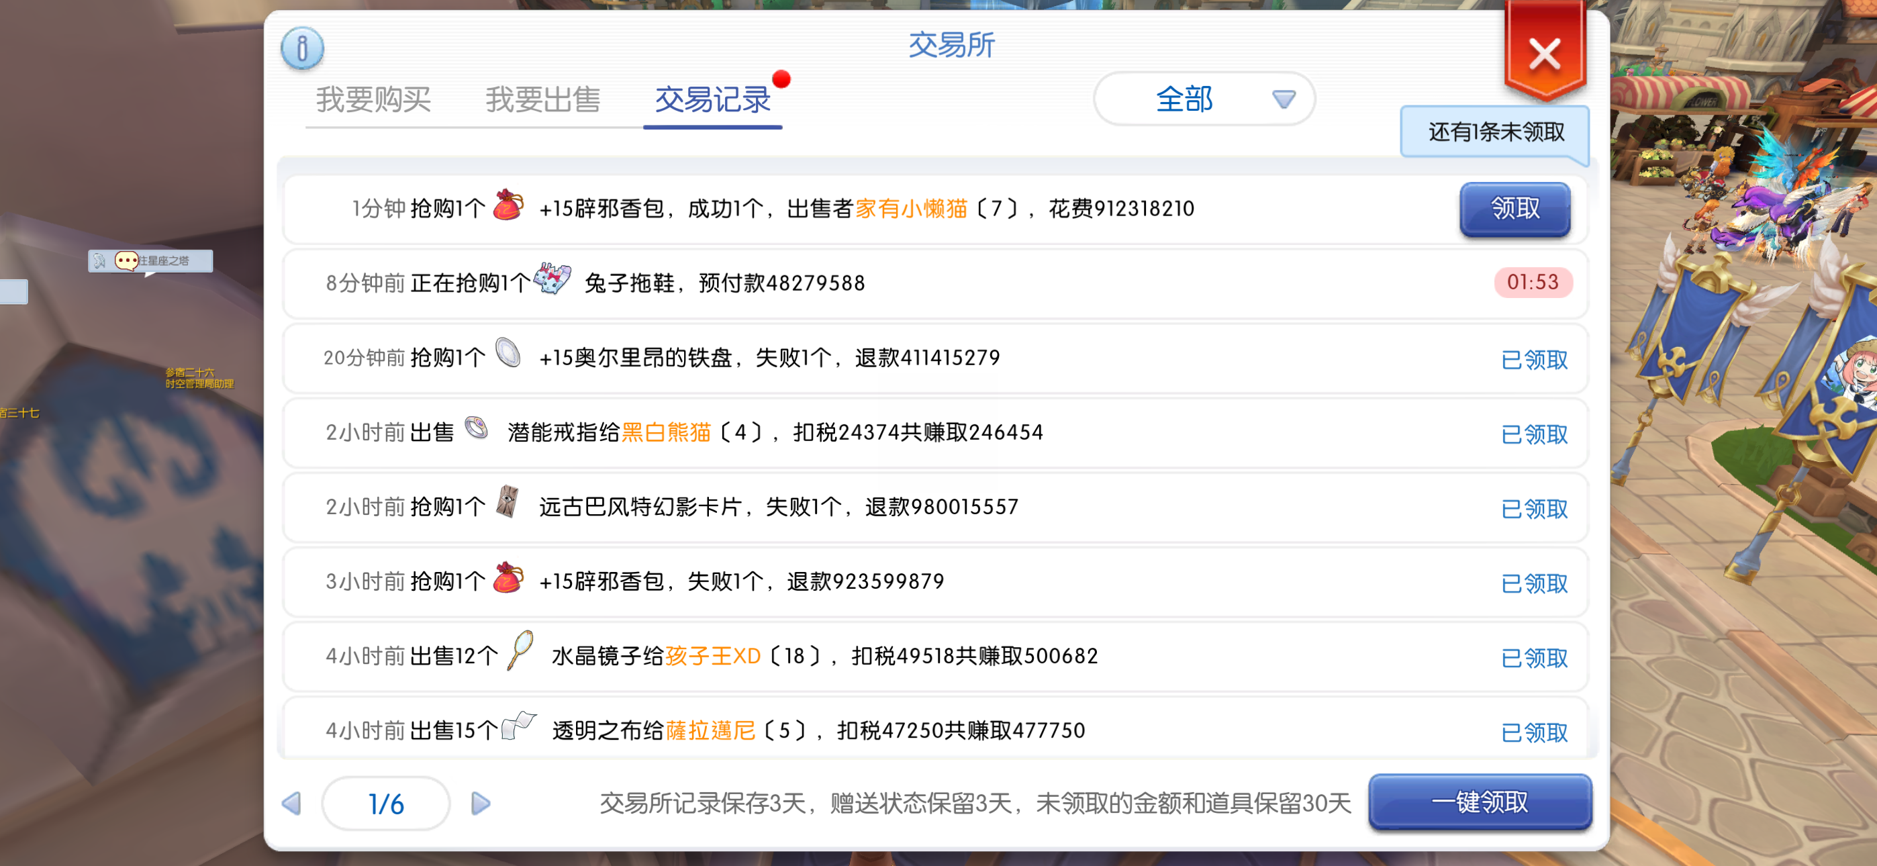
Task: Click the +15 辟邪香包 item icon in the top record
Action: 508,206
